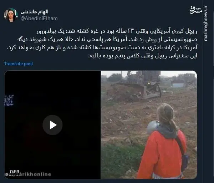Viewport: 214px width, 183px height.
Task: Click the display name الهام عابدینی
Action: point(34,12)
